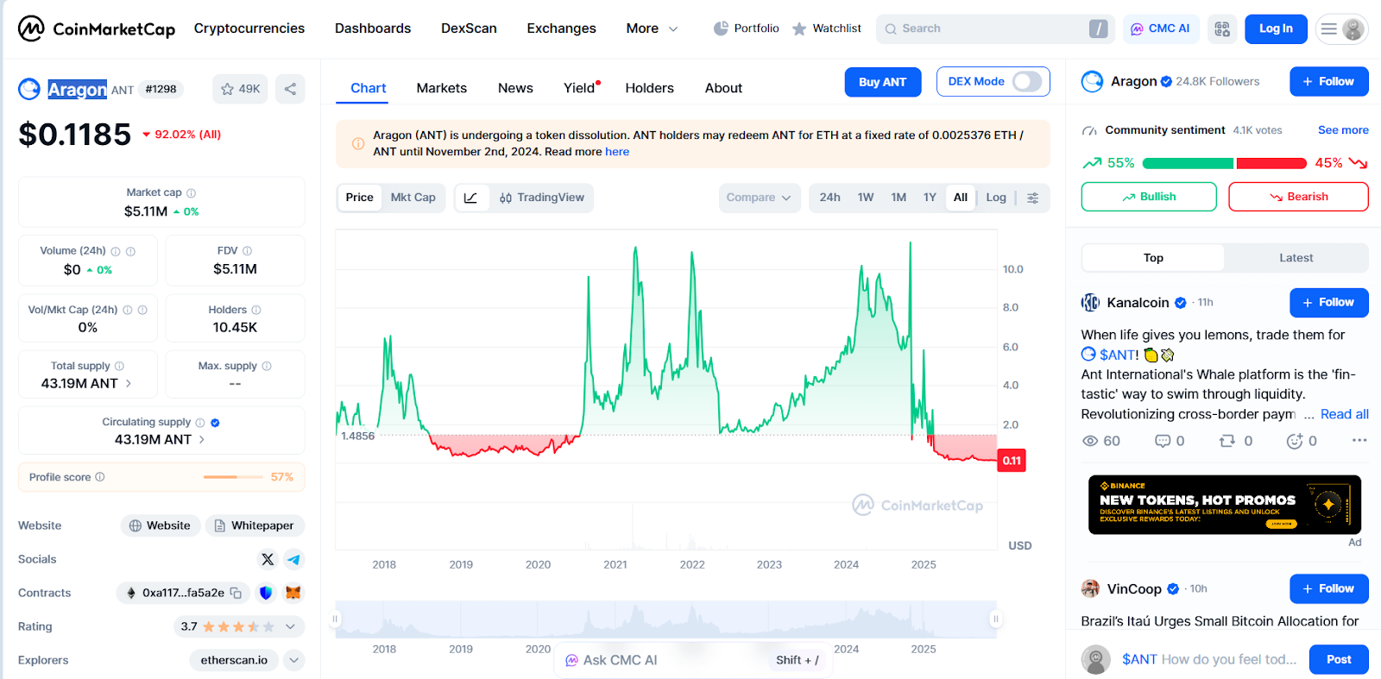The height and width of the screenshot is (679, 1381).
Task: Switch to the line chart style icon
Action: point(470,198)
